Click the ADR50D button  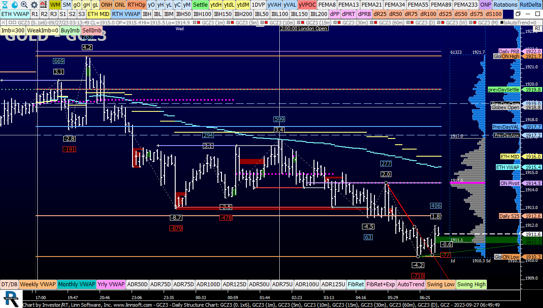point(137,284)
